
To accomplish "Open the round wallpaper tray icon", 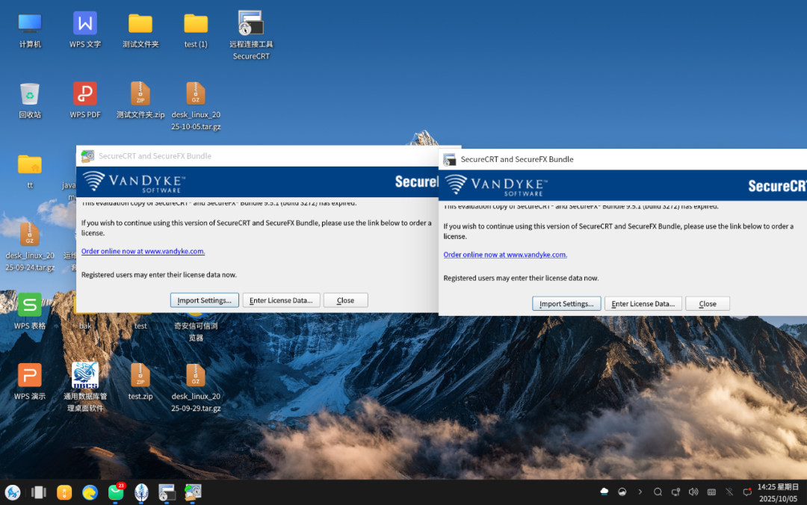I will point(622,492).
